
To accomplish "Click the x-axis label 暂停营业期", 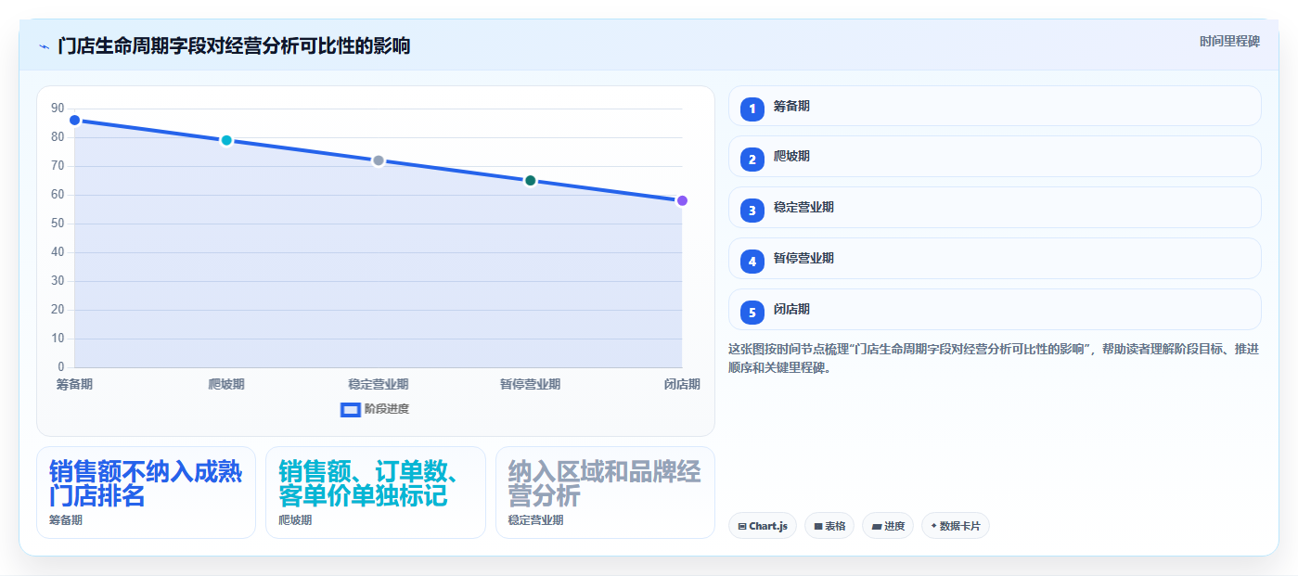I will (531, 384).
